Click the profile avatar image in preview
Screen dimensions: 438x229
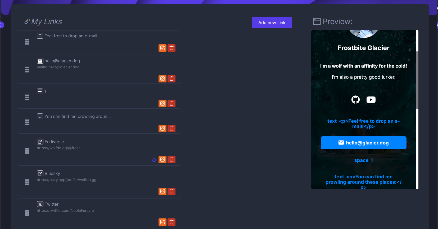pyautogui.click(x=364, y=34)
